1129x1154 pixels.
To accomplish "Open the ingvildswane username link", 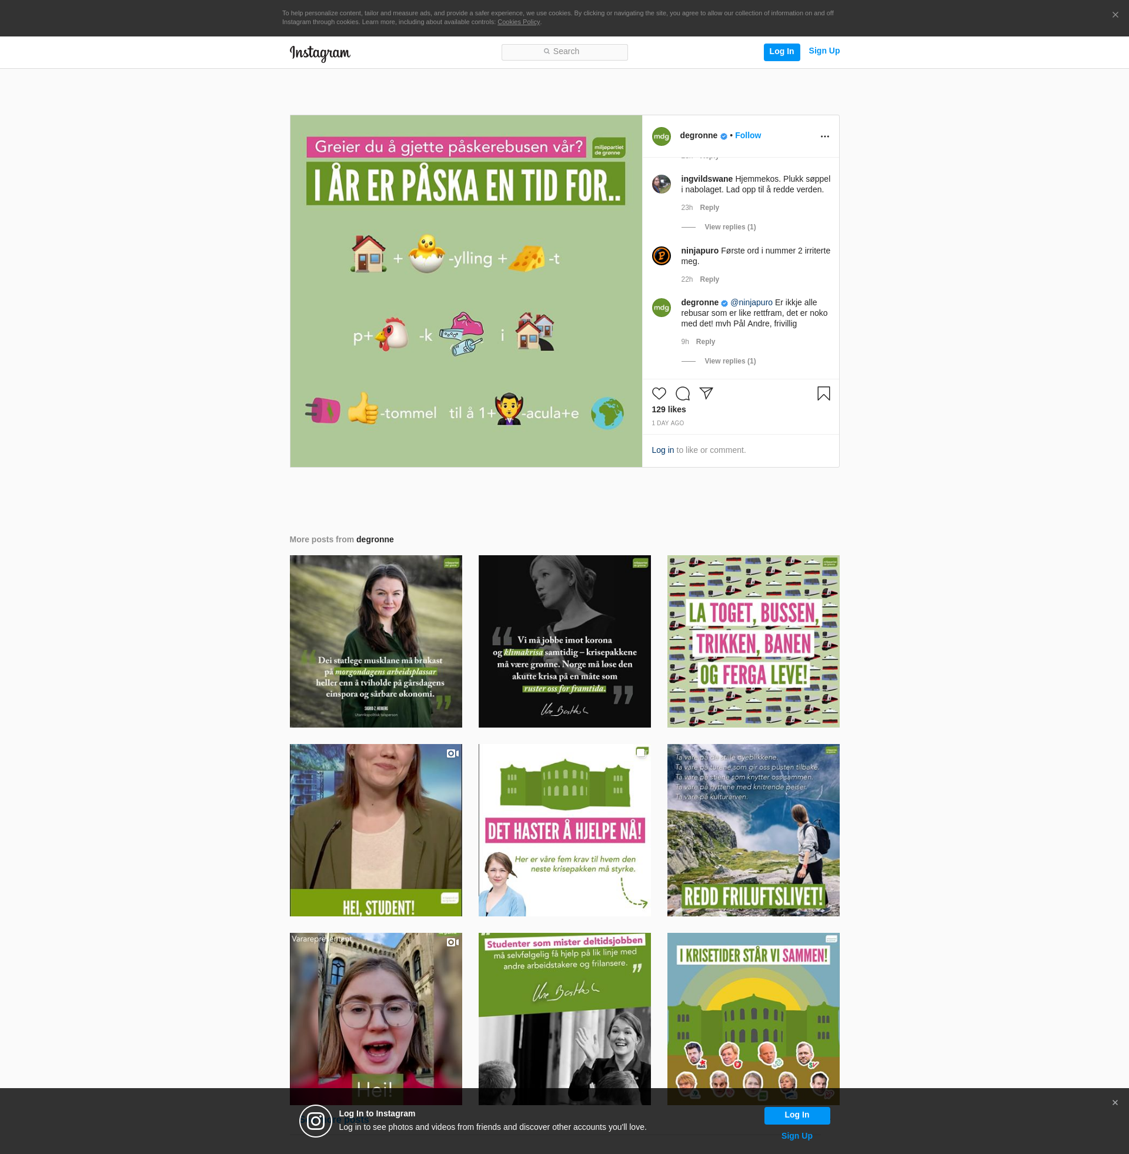I will (x=707, y=179).
